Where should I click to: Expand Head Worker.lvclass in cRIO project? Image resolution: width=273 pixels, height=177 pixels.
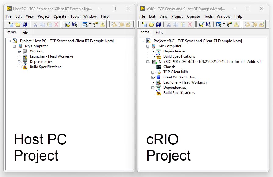153,77
